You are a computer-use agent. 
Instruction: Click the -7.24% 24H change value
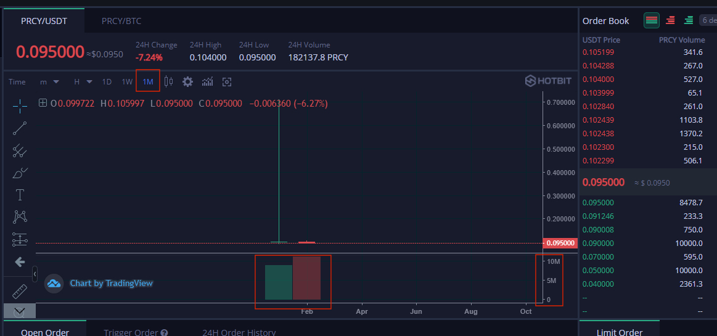click(149, 57)
